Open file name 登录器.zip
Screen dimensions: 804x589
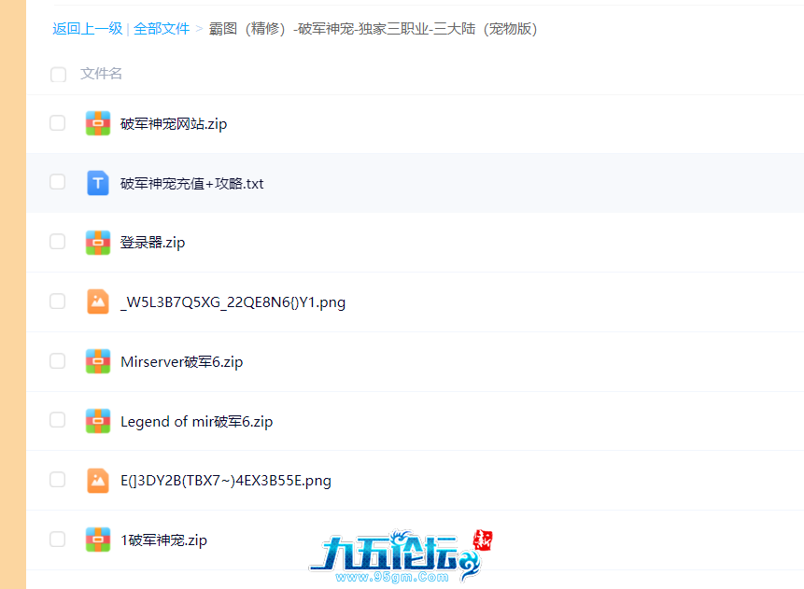coord(152,243)
